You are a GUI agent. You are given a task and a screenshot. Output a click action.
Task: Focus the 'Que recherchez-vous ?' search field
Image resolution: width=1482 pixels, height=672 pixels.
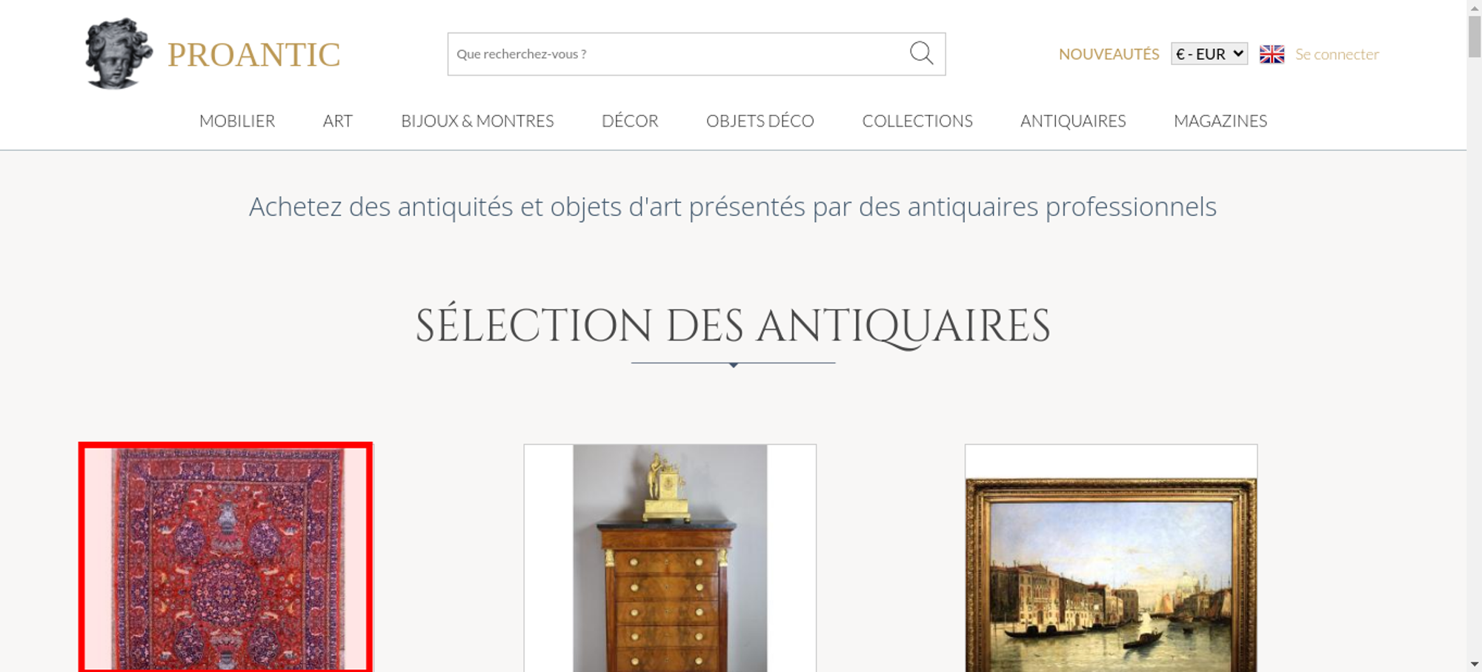(x=678, y=54)
